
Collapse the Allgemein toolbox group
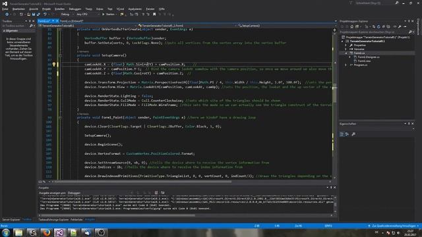[x=4, y=31]
